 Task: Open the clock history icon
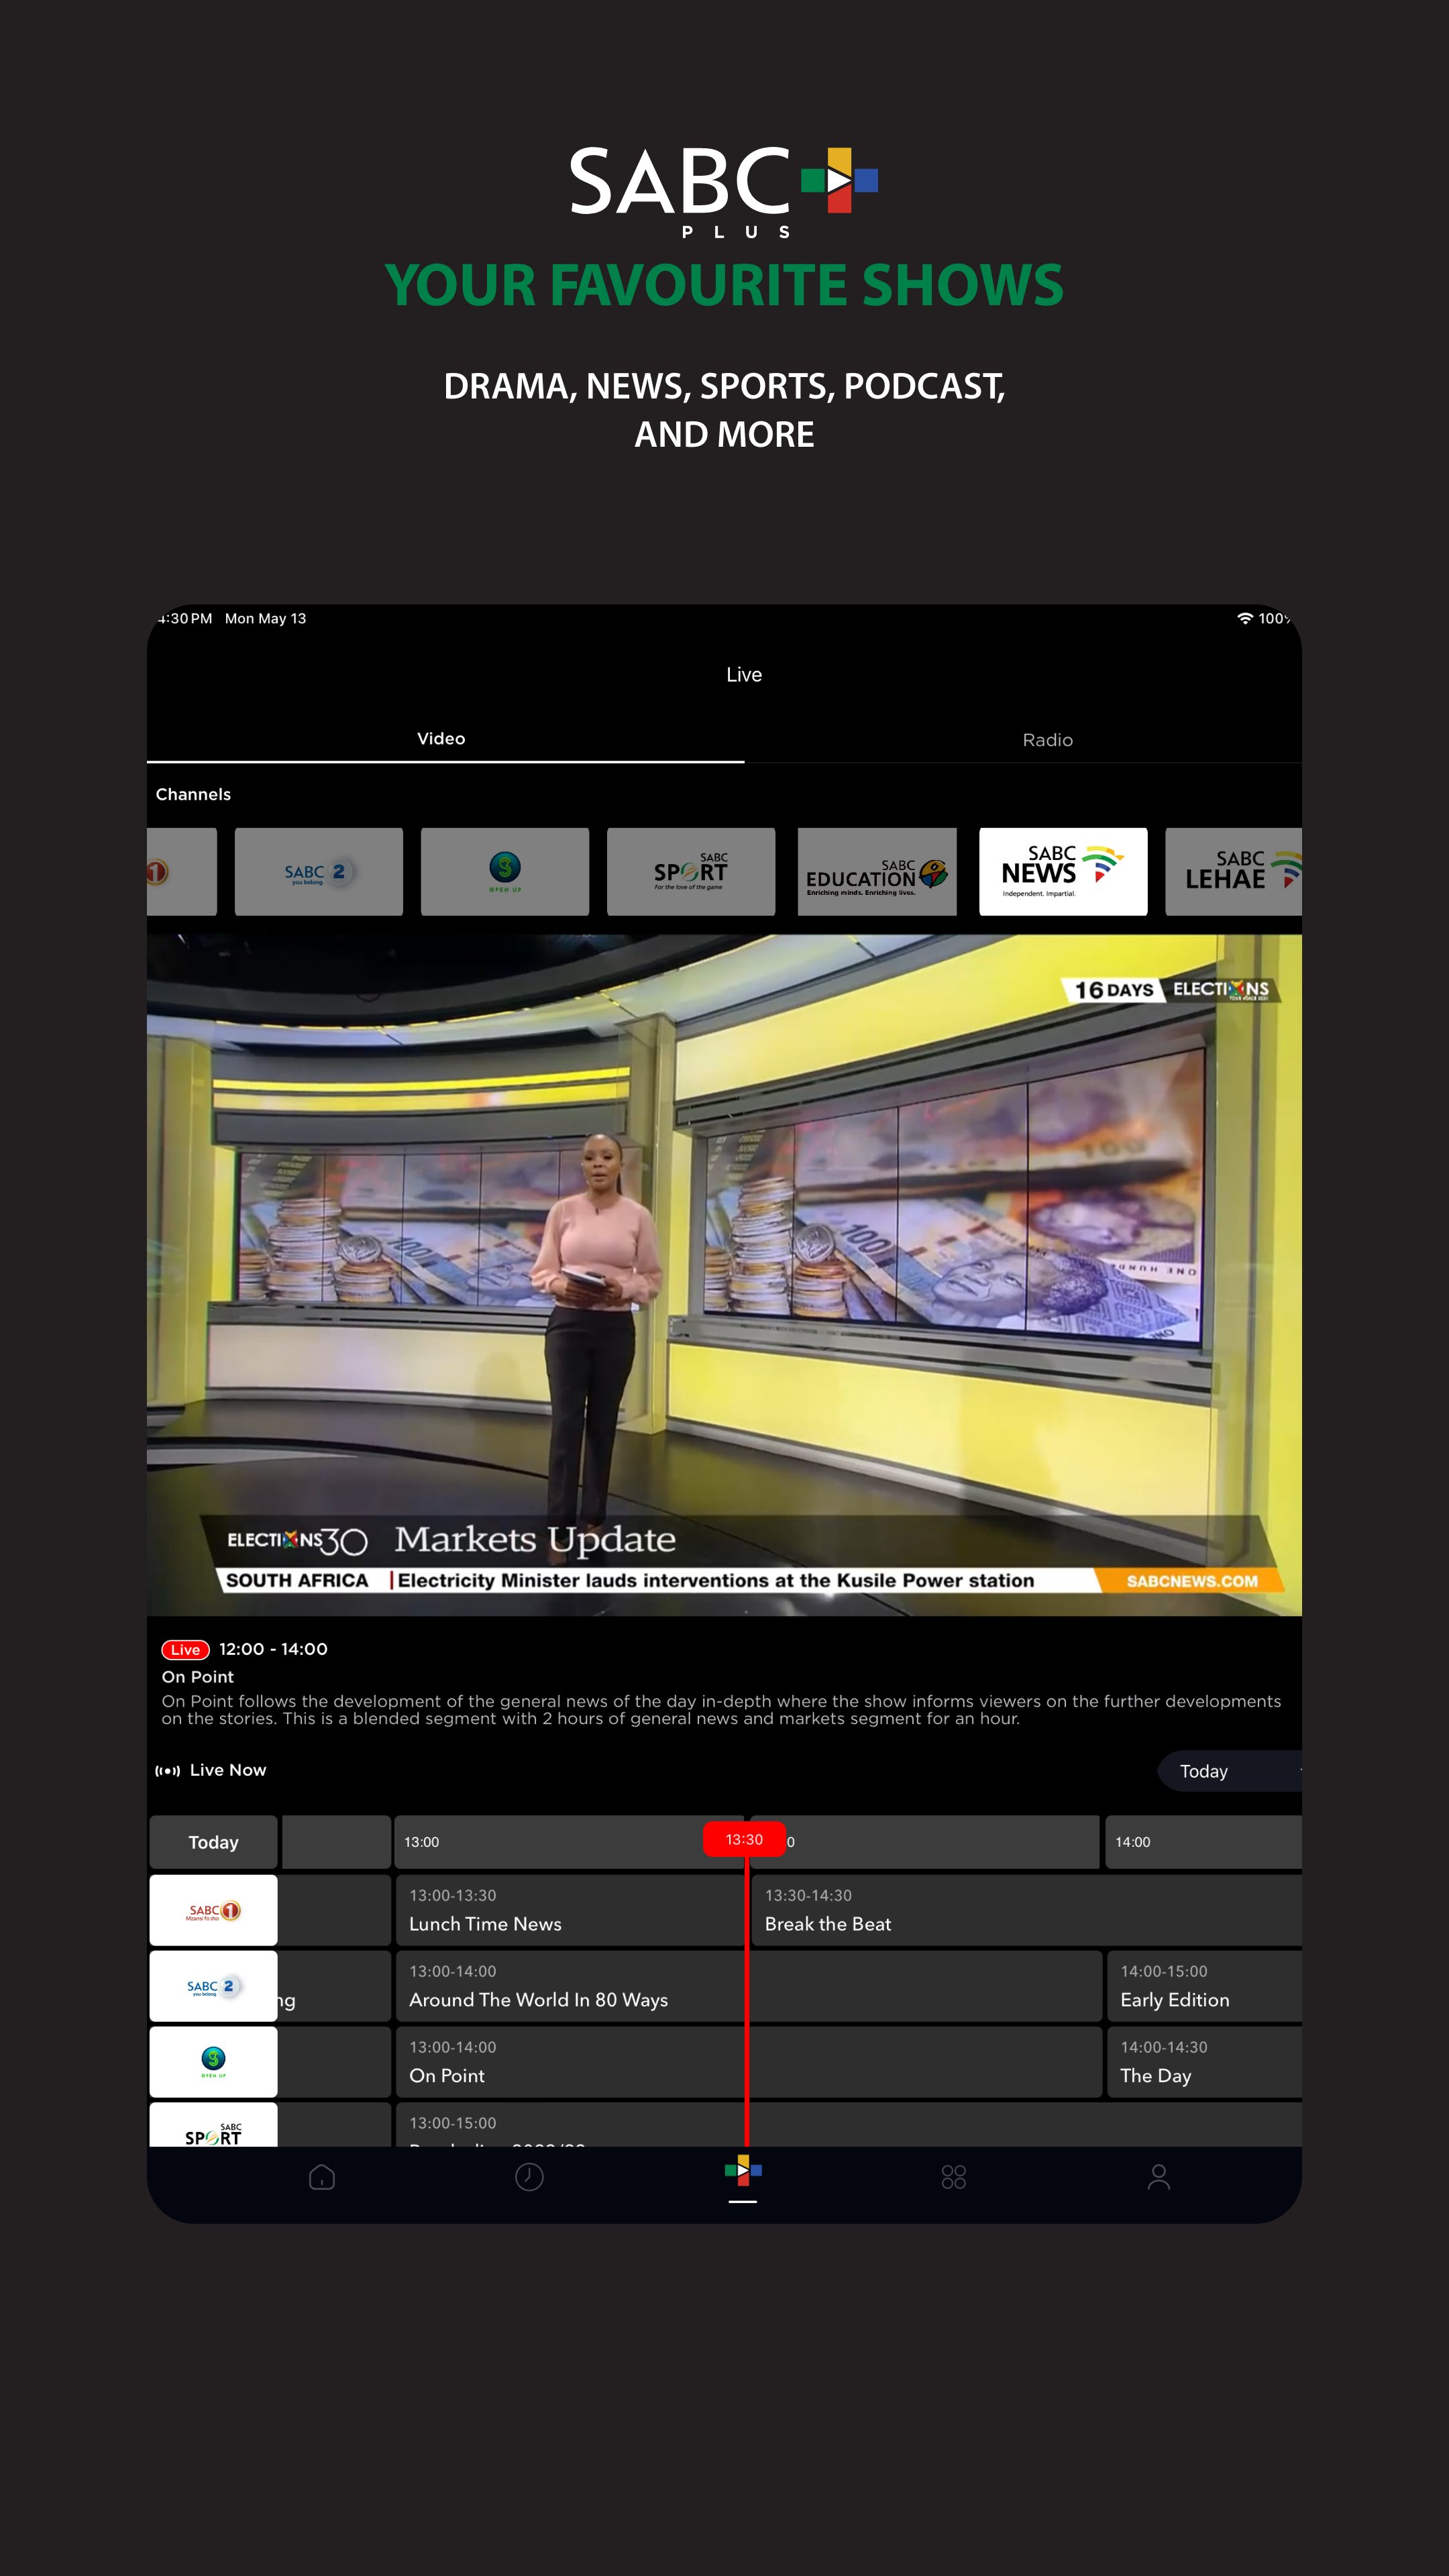click(x=529, y=2177)
